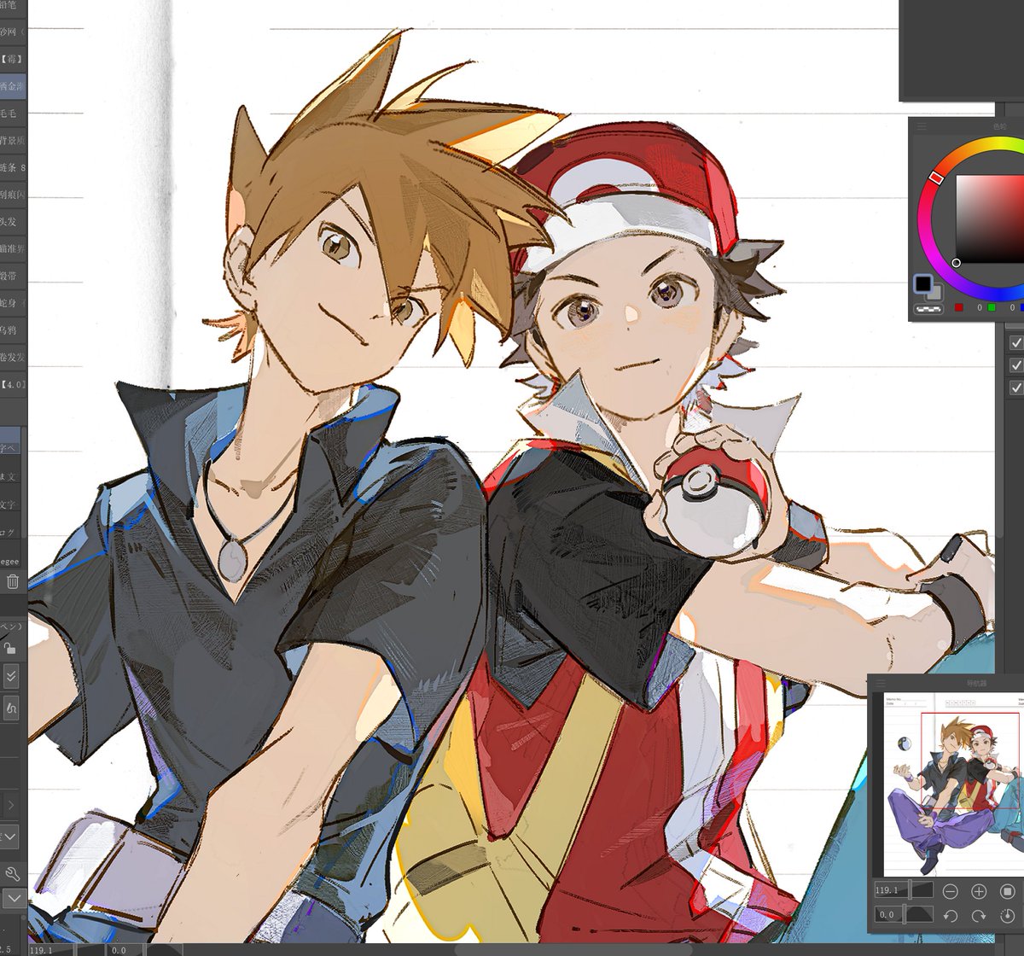
Task: Select the 头发 brush
Action: [13, 221]
